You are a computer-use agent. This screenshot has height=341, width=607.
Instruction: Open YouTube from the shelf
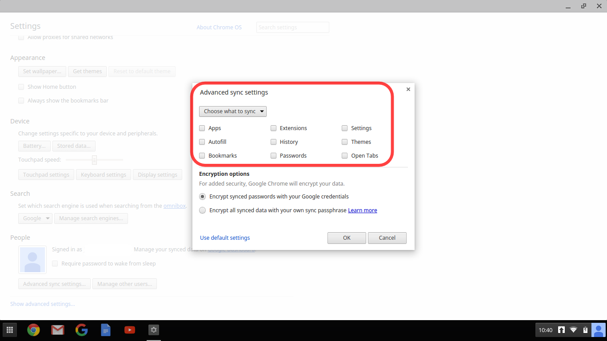tap(129, 330)
